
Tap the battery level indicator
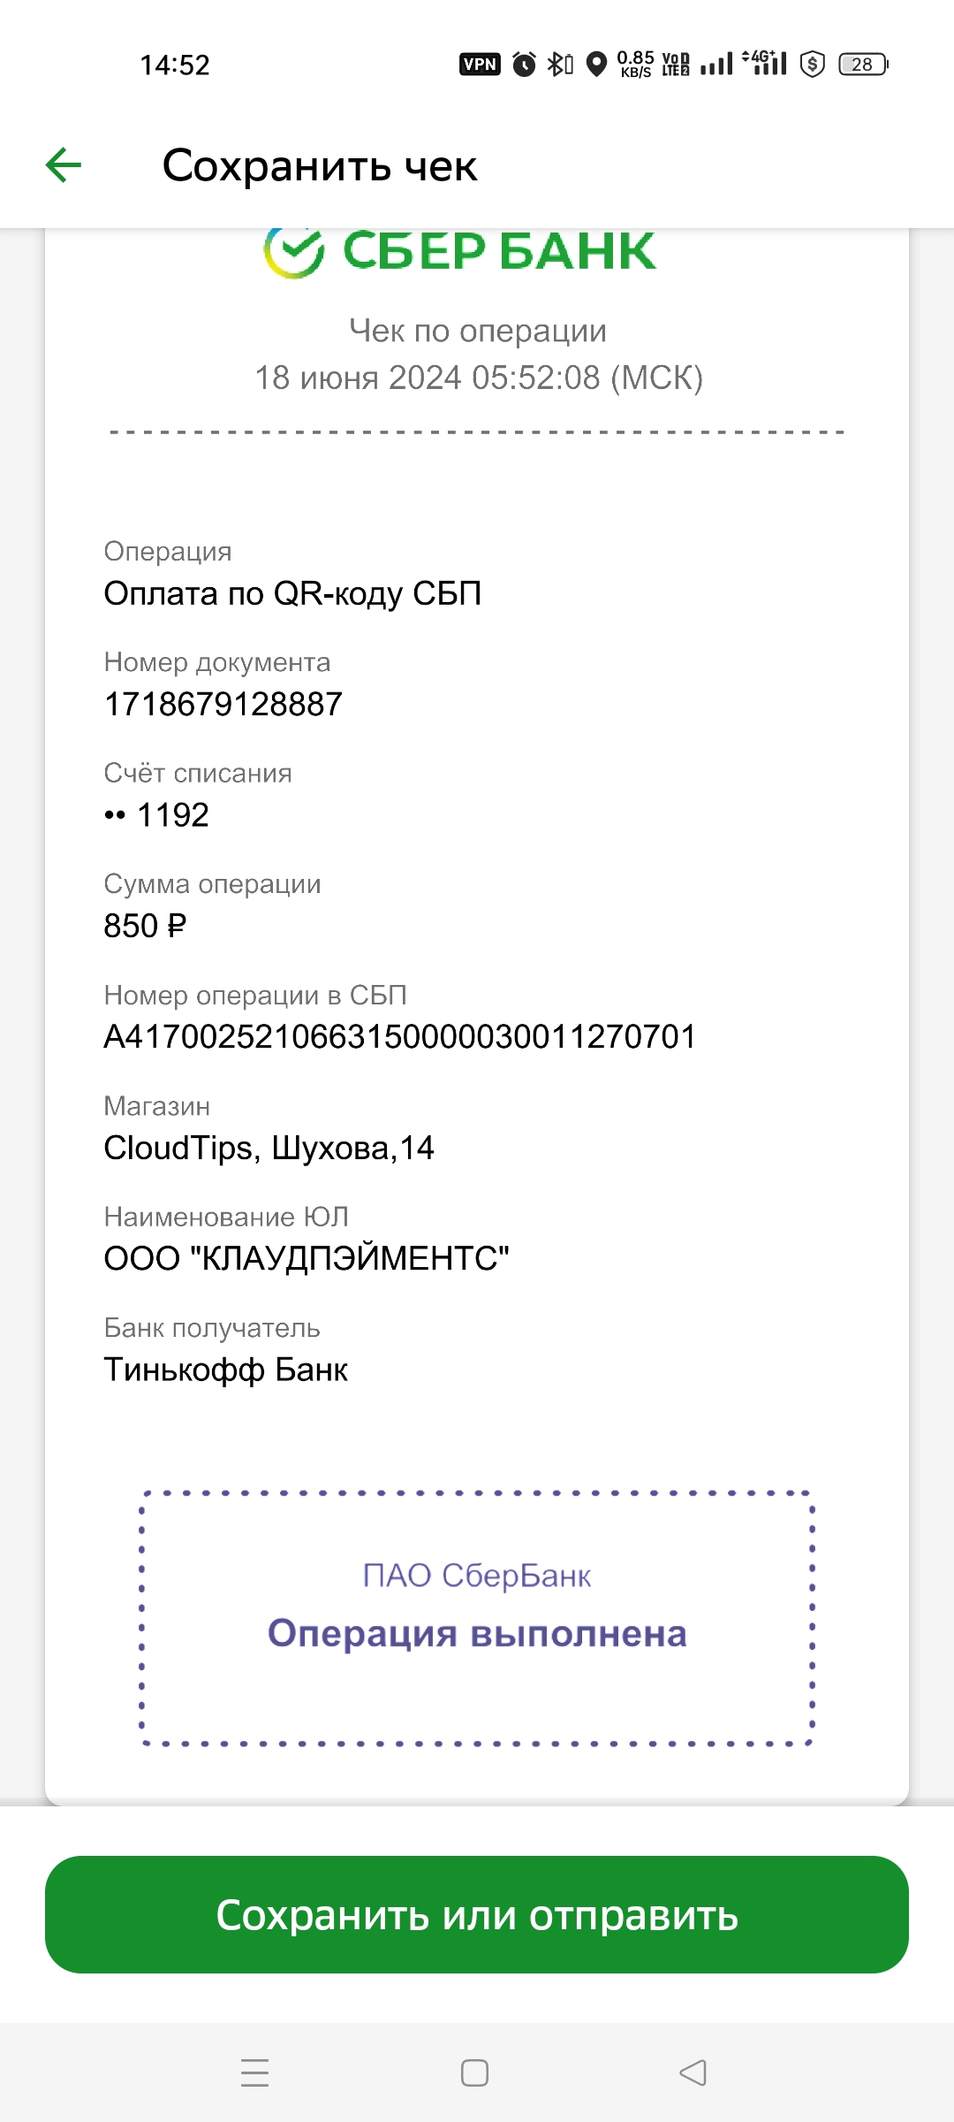(863, 65)
